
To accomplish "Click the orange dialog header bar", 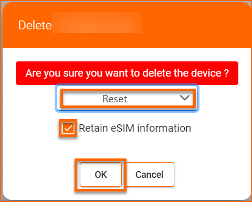I will click(x=127, y=25).
